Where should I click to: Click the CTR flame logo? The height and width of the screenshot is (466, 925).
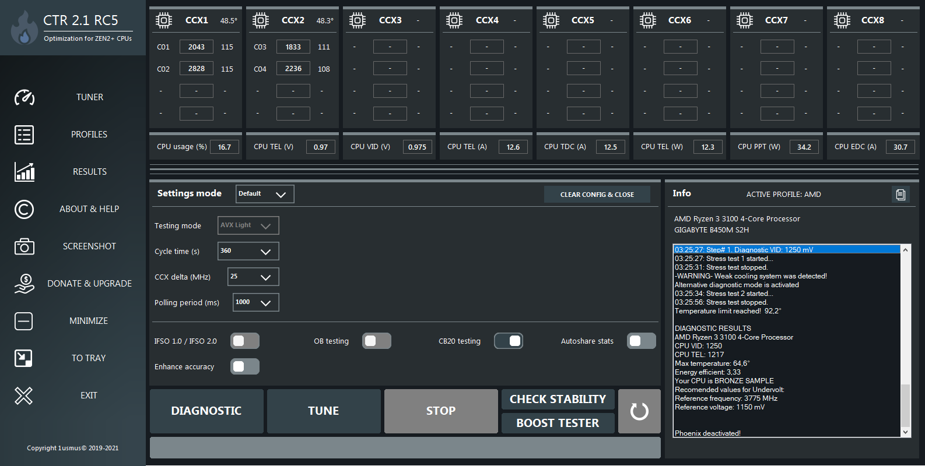[24, 28]
